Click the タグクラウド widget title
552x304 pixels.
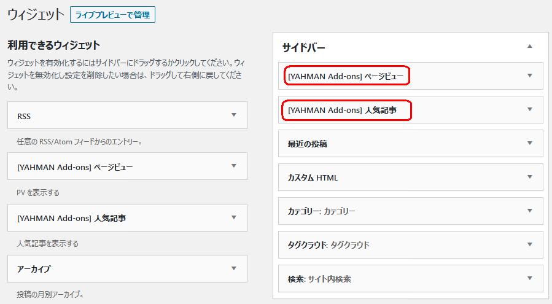click(x=328, y=245)
